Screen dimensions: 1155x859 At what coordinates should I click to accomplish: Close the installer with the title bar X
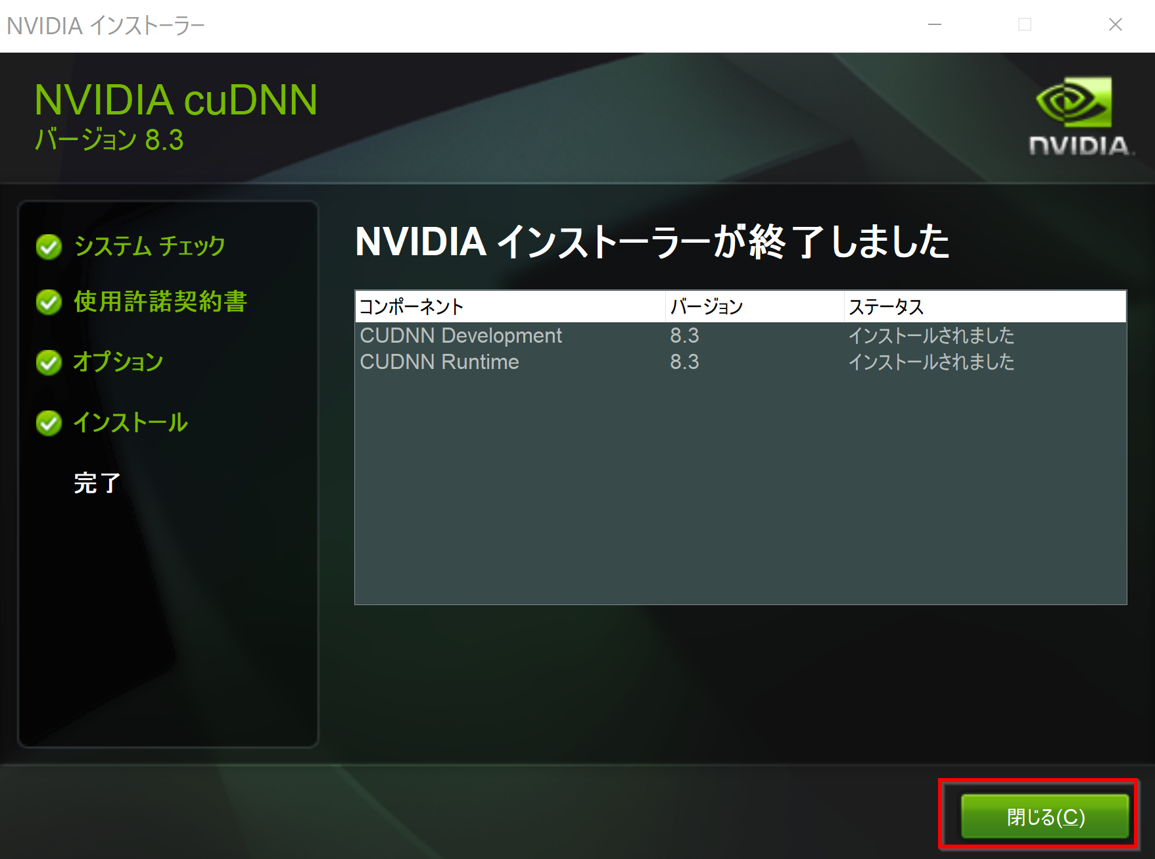(1115, 25)
